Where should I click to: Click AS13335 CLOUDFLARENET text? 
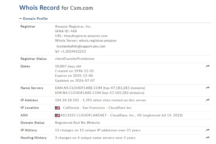pyautogui.click(x=84, y=115)
